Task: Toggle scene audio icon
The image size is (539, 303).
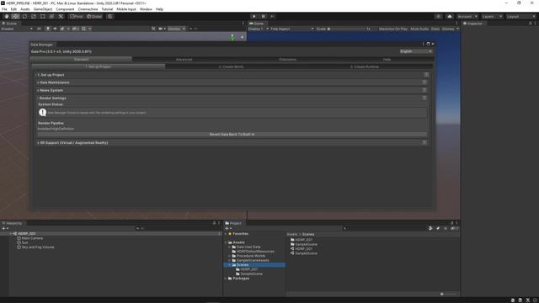Action: click(55, 29)
